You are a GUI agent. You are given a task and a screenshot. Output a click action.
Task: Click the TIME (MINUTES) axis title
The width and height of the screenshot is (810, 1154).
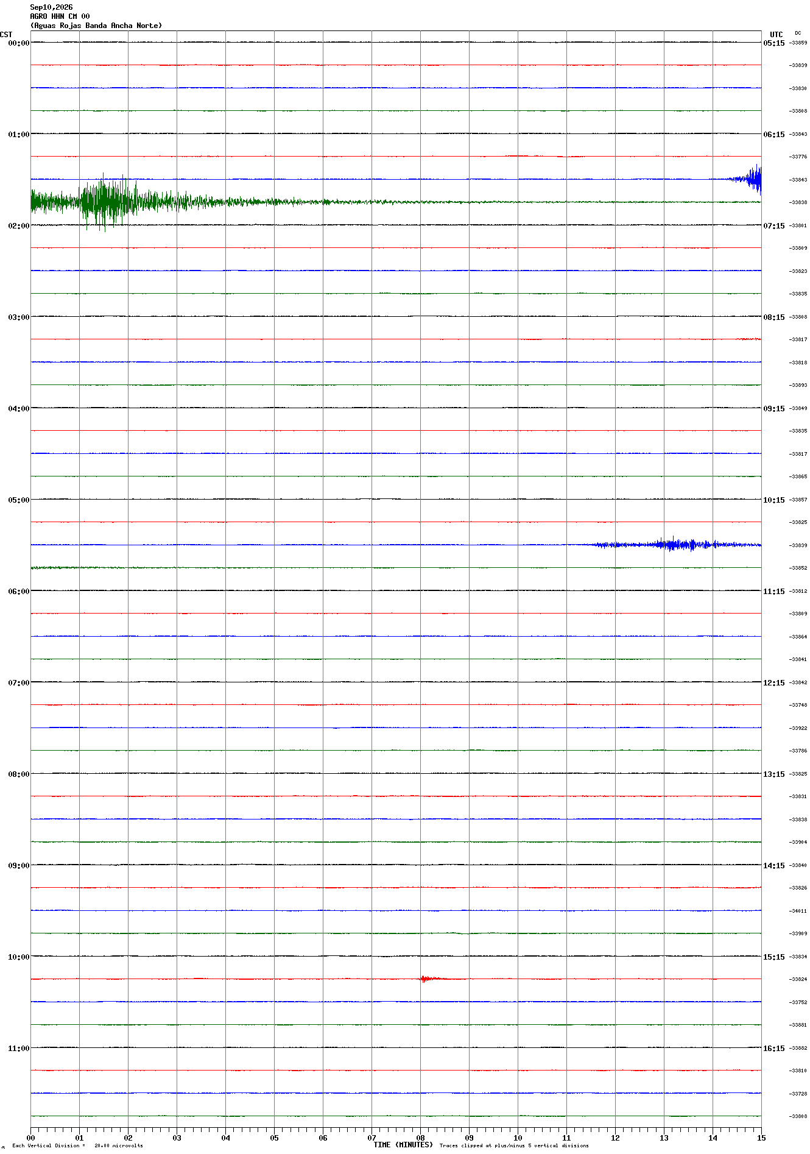point(403,1145)
